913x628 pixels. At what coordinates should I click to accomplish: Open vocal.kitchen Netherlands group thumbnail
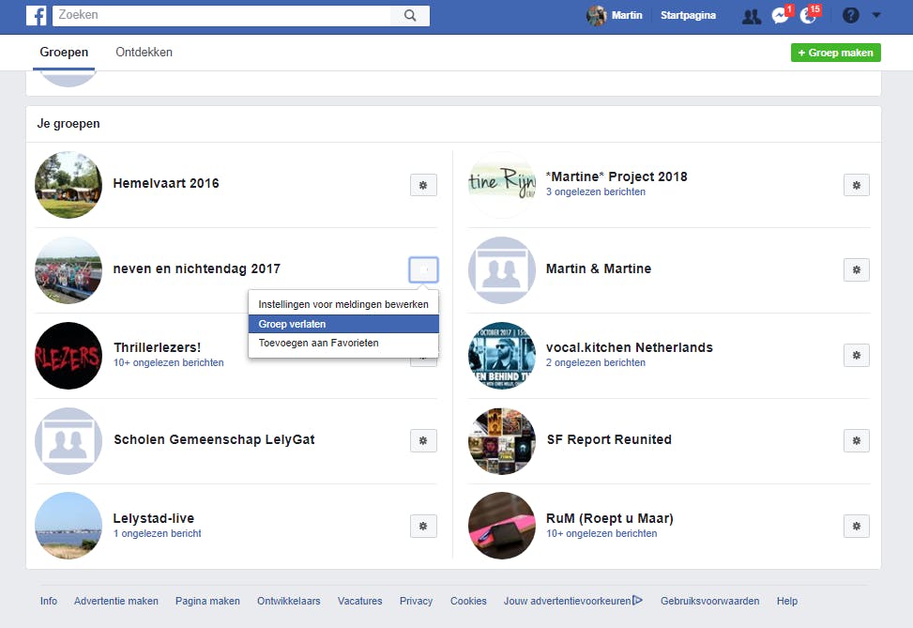point(502,356)
